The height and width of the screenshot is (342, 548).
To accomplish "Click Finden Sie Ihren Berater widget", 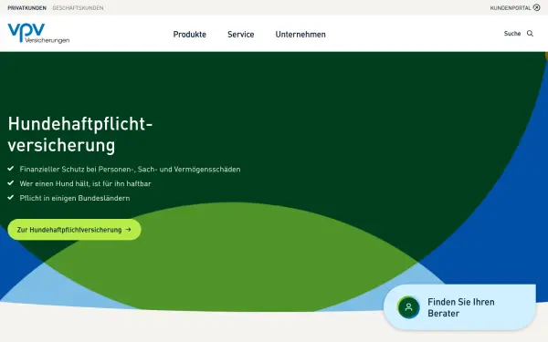I will pyautogui.click(x=460, y=307).
